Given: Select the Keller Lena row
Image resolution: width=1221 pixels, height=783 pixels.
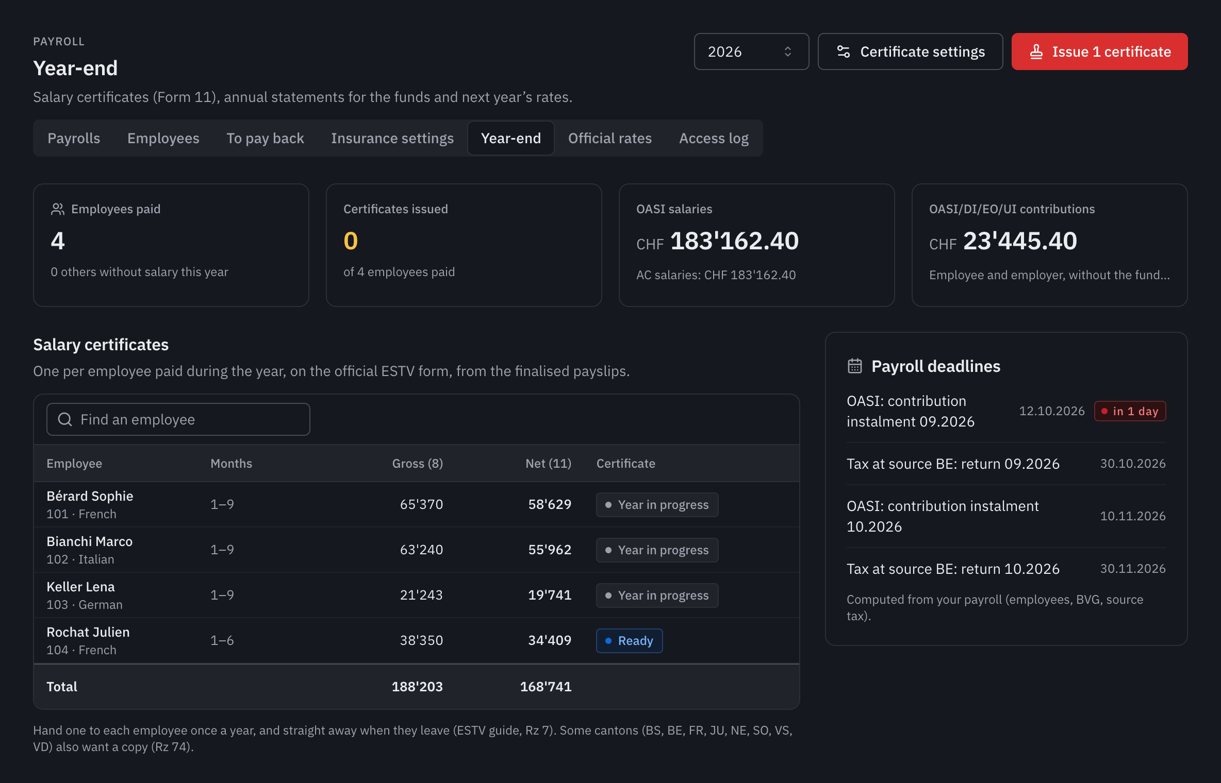Looking at the screenshot, I should (417, 595).
